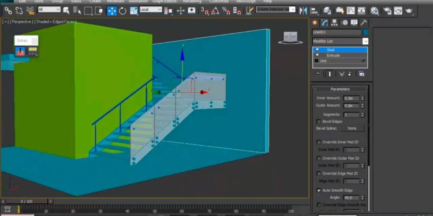Viewport: 433px width, 216px height.
Task: Click Make Unique button
Action: [342, 74]
